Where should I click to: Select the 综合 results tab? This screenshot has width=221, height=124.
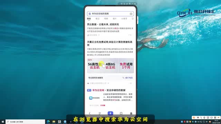tap(89, 19)
